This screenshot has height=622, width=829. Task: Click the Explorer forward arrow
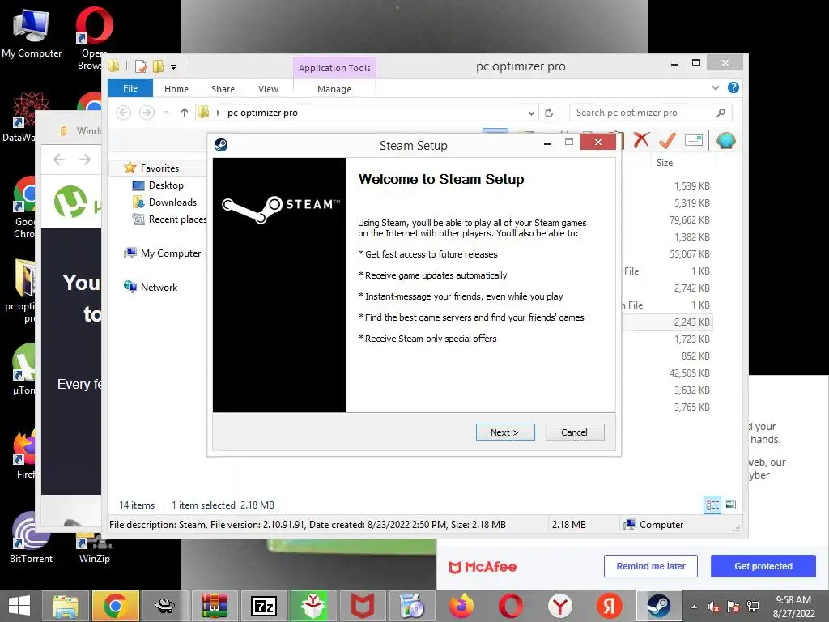[x=147, y=113]
